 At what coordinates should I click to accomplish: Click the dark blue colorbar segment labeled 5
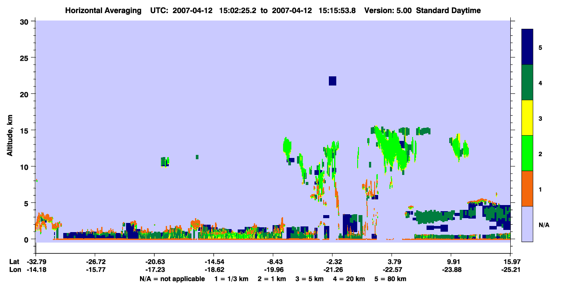point(527,47)
